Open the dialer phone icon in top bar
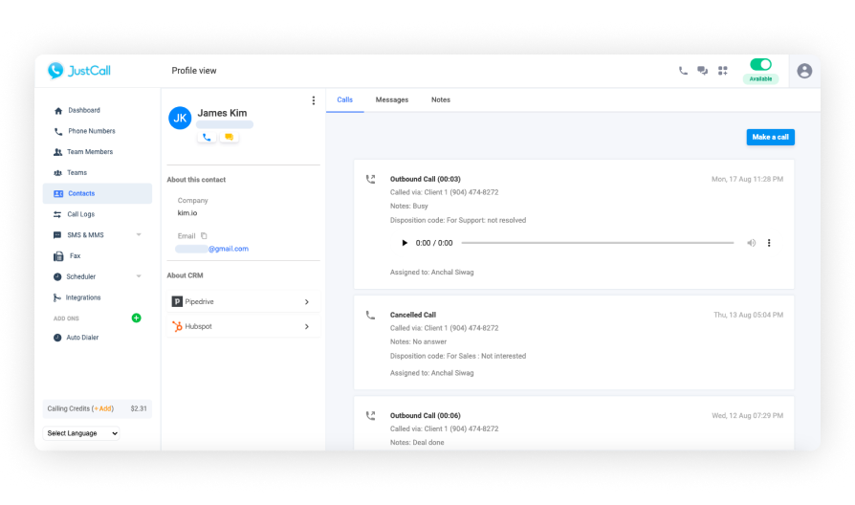Viewport: 855px width, 505px height. pos(683,71)
